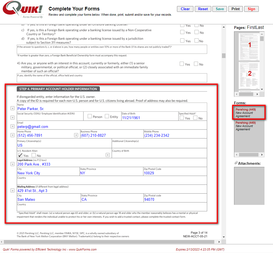
Task: Select No for U.S. Resident Alien
Action: (x=33, y=155)
